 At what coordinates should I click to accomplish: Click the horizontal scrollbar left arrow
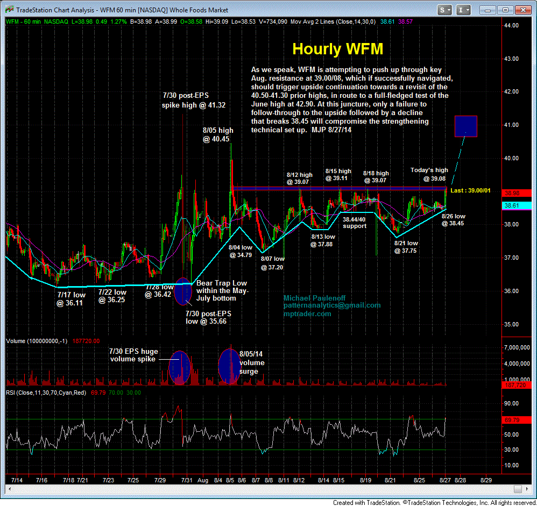pyautogui.click(x=9, y=489)
